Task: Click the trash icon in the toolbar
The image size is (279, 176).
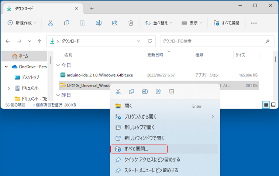Action: pyautogui.click(x=131, y=23)
